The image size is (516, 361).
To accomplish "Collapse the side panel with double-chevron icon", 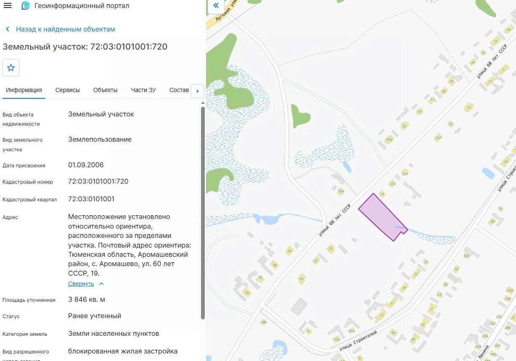I will 216,5.
